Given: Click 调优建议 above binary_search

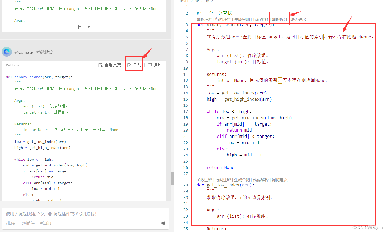Looking at the screenshot, I should 298,19.
